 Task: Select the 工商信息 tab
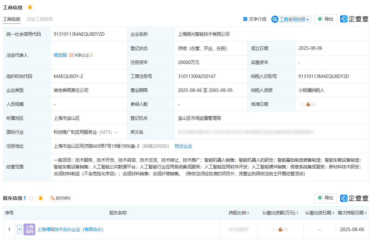click(x=12, y=19)
